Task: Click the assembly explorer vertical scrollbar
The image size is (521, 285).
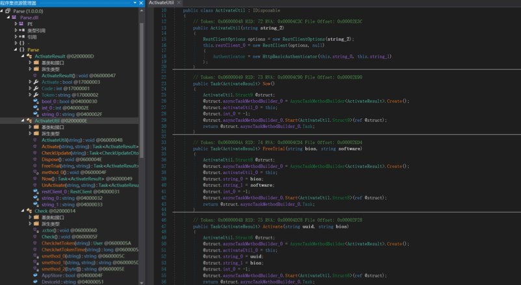Action: 142,90
